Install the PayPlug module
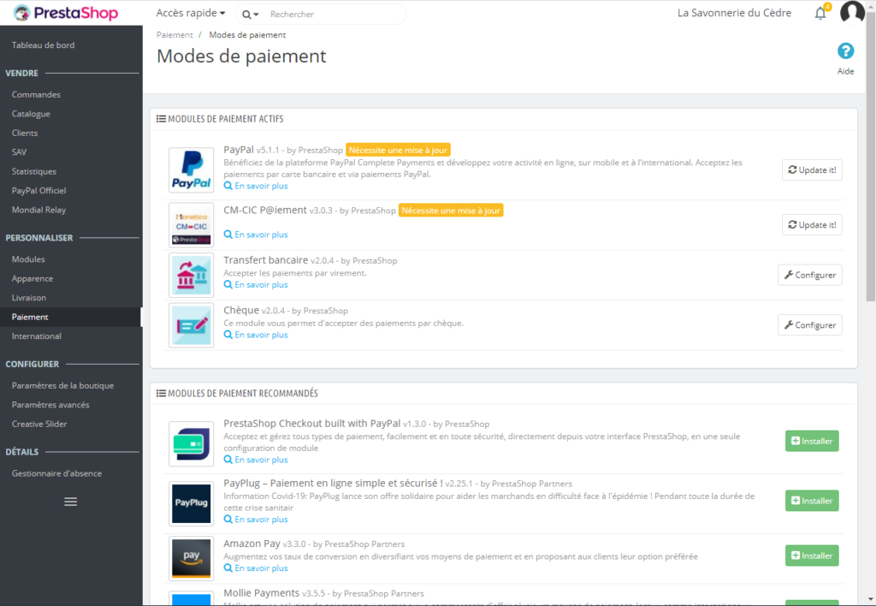This screenshot has width=876, height=606. coord(812,501)
